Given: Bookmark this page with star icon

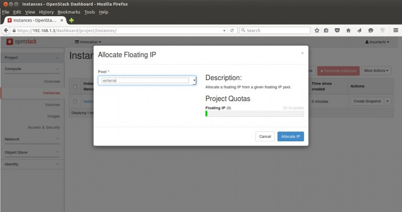Looking at the screenshot, I should tap(317, 30).
